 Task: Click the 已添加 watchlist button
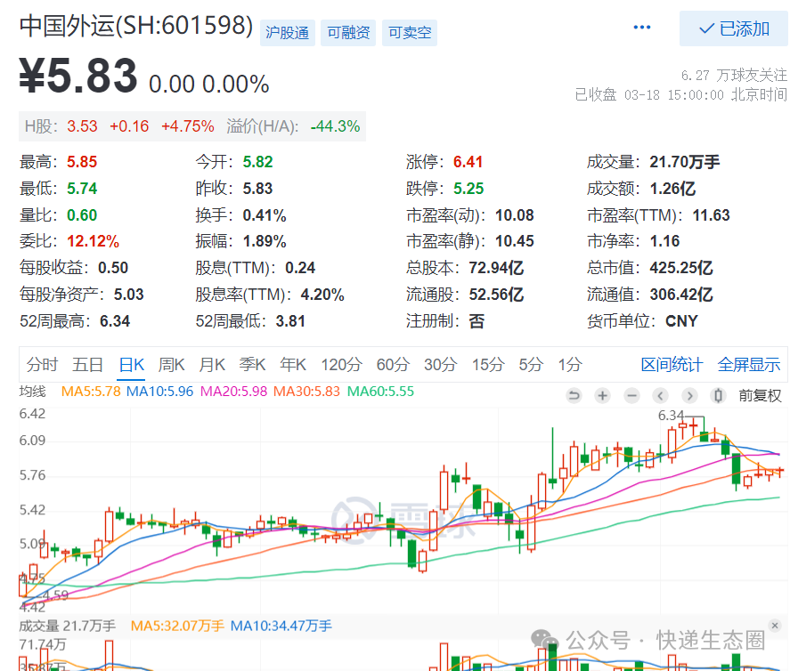(734, 28)
